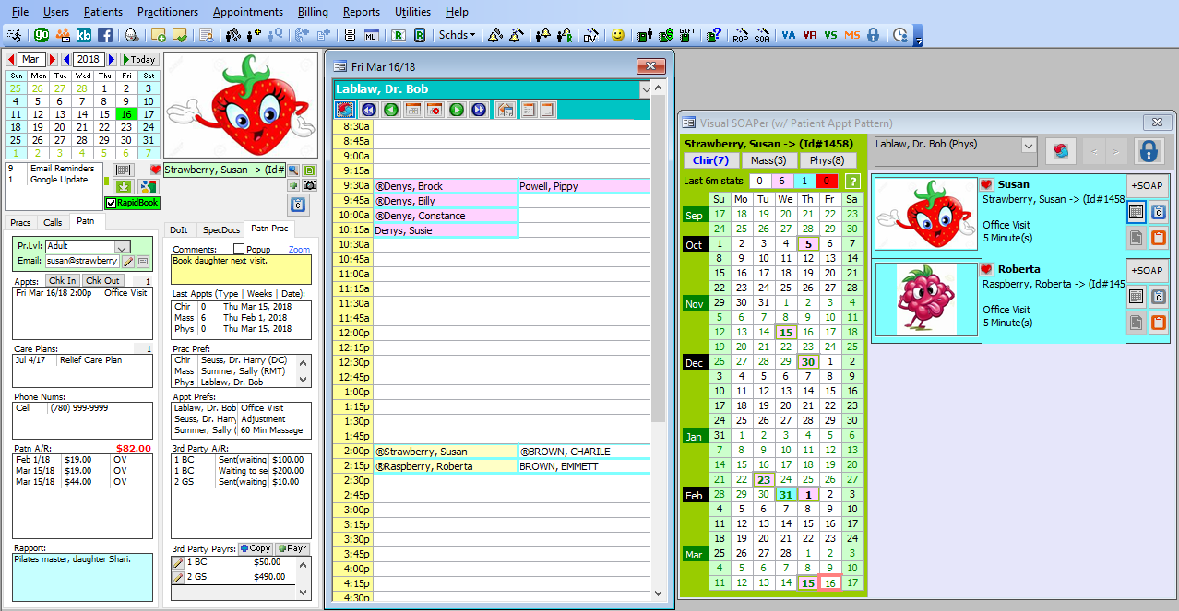Viewport: 1179px width, 611px height.
Task: Click the Zoom link beside Comments
Action: point(299,250)
